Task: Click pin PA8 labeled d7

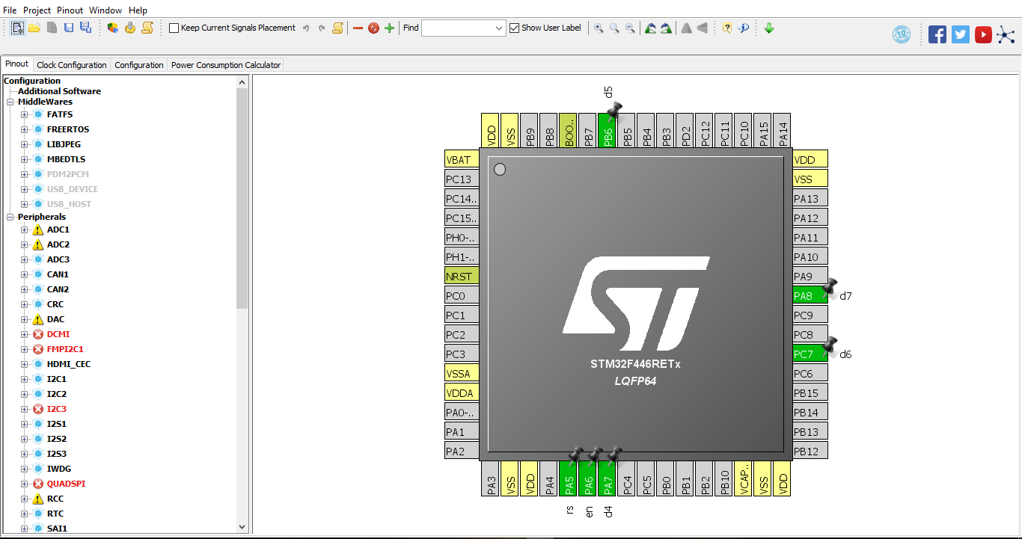Action: click(810, 295)
